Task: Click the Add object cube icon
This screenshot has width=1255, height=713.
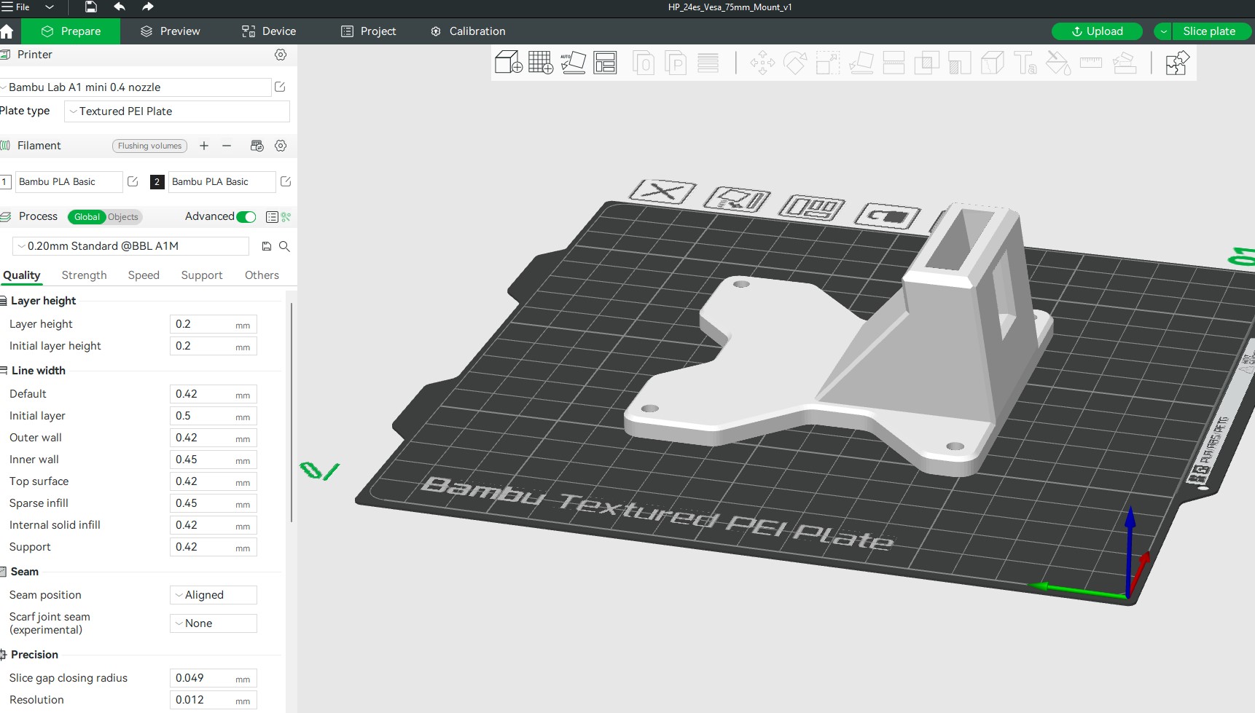Action: (x=508, y=63)
